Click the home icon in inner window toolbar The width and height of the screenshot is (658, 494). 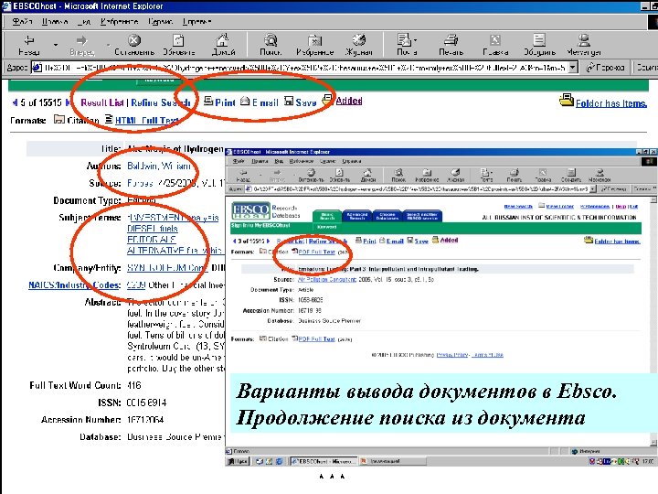367,172
